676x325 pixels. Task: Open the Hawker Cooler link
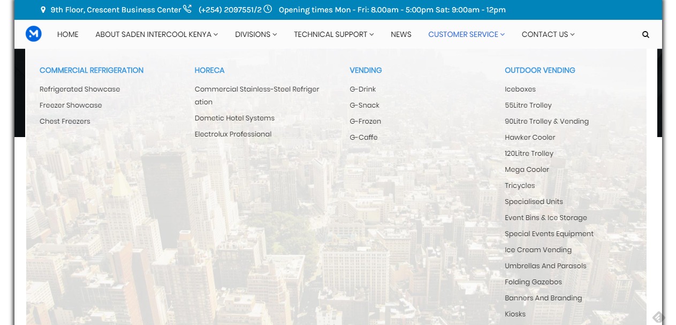[x=530, y=138]
